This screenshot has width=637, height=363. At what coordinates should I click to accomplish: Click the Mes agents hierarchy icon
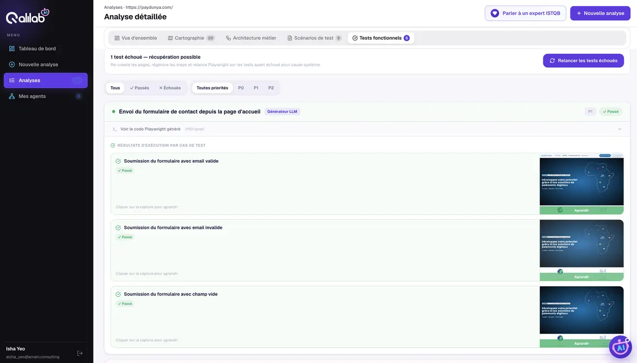[x=12, y=96]
